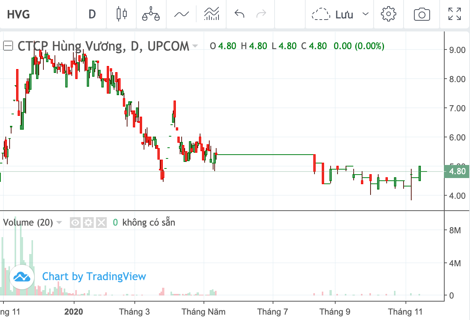Undo the last chart action
The width and height of the screenshot is (470, 320).
click(240, 14)
